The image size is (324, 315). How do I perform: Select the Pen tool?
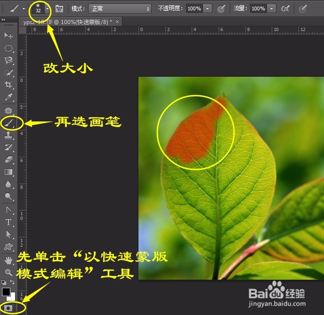pos(8,210)
